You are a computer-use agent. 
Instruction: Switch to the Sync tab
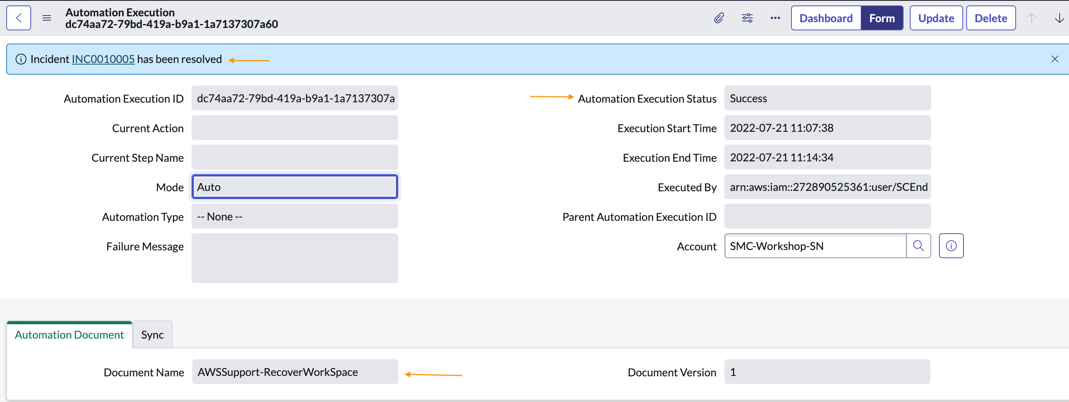152,334
